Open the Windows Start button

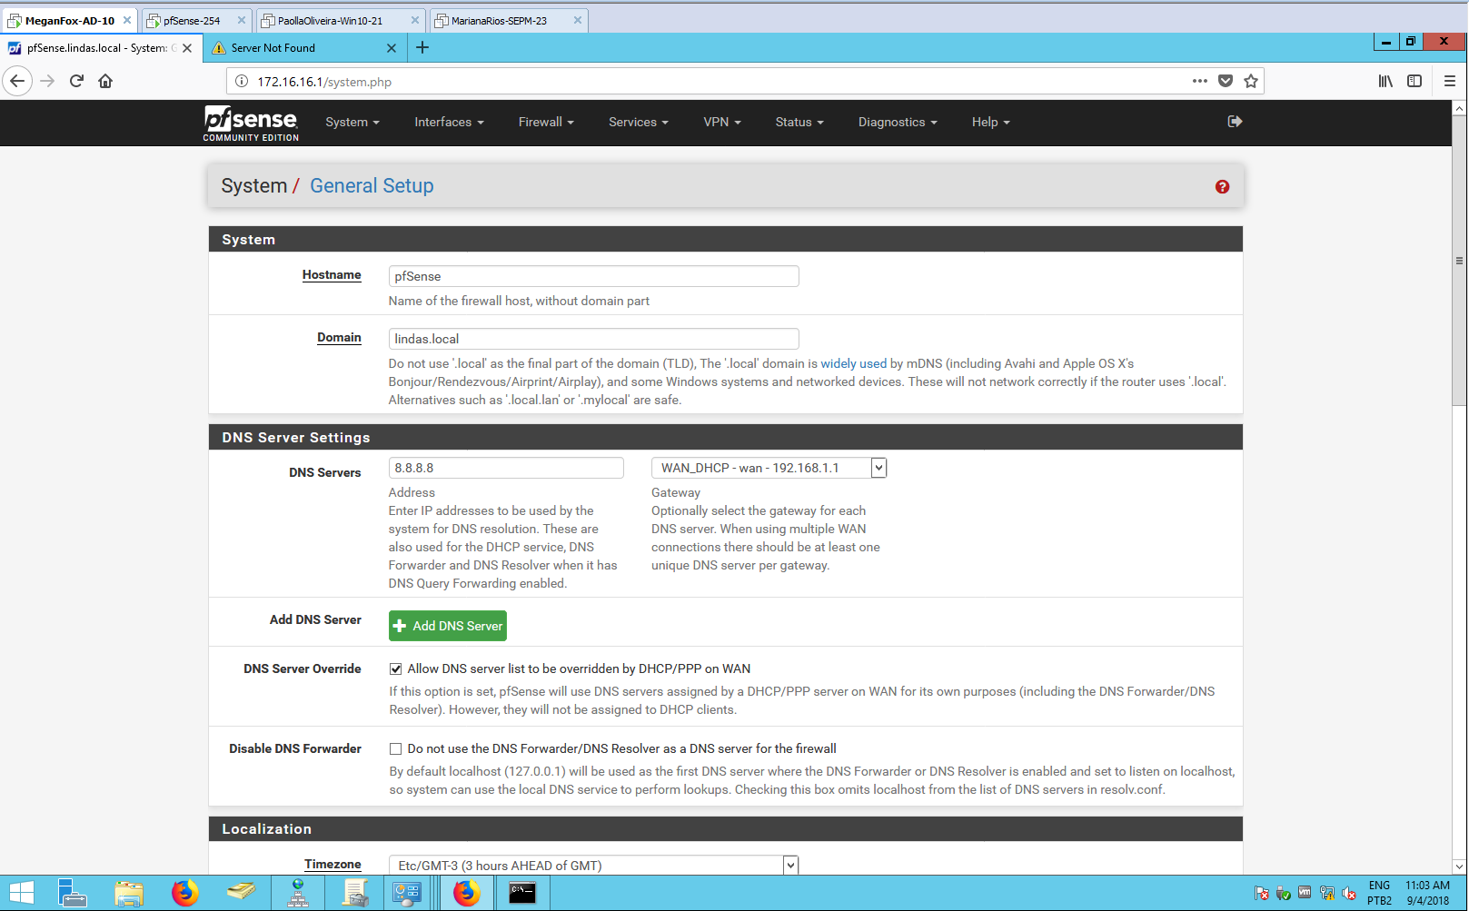[x=22, y=893]
